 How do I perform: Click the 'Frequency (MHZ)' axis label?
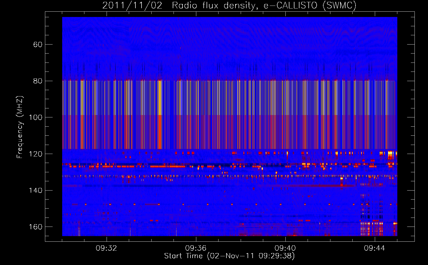(x=20, y=127)
